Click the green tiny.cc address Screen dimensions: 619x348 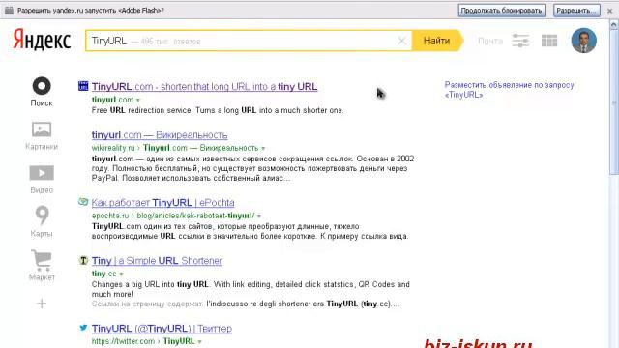click(104, 274)
